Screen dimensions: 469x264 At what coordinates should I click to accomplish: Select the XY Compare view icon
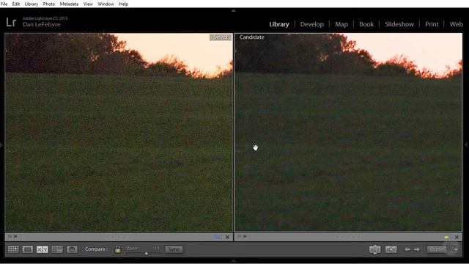[x=43, y=249]
